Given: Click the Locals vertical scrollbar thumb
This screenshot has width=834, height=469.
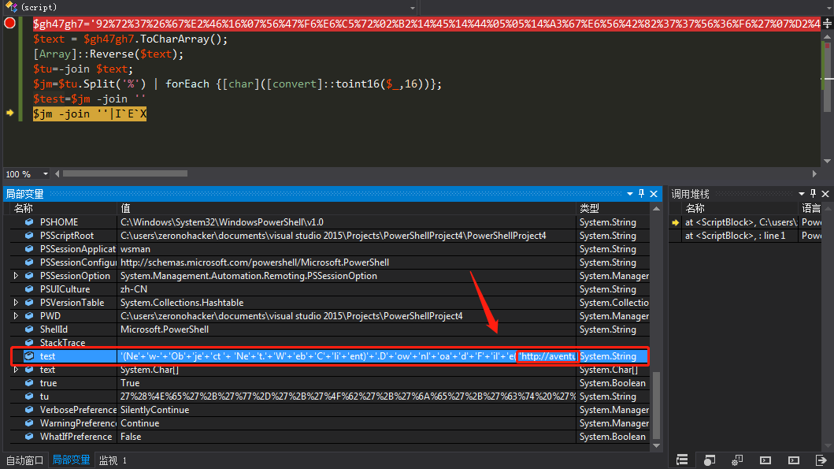Looking at the screenshot, I should [656, 406].
